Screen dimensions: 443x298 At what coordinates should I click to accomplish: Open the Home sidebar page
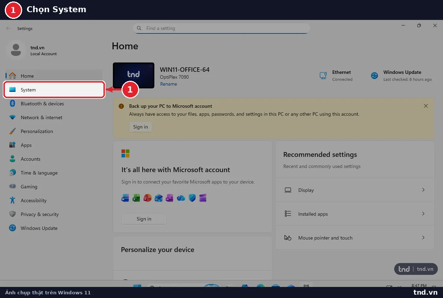click(x=54, y=76)
